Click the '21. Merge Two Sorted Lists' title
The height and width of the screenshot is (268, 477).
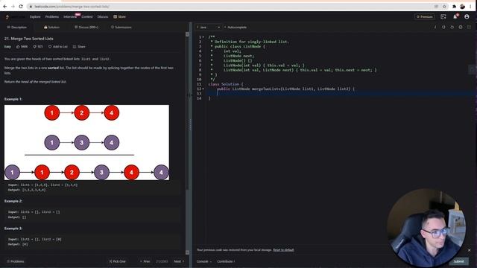[x=28, y=39]
